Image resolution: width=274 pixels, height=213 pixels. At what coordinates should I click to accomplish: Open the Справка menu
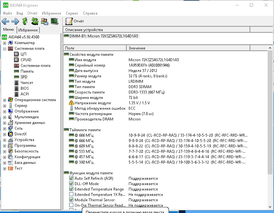(x=90, y=13)
